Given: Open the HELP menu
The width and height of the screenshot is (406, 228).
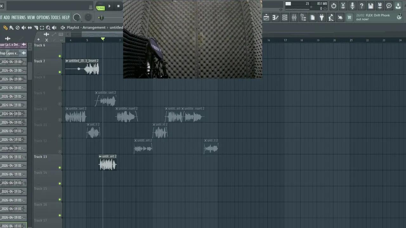Looking at the screenshot, I should [x=65, y=17].
